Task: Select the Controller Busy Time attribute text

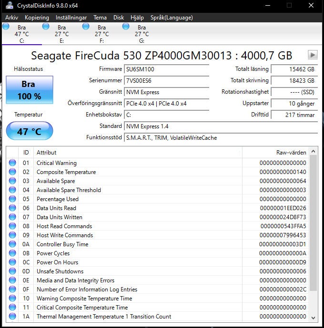Action: tap(62, 244)
